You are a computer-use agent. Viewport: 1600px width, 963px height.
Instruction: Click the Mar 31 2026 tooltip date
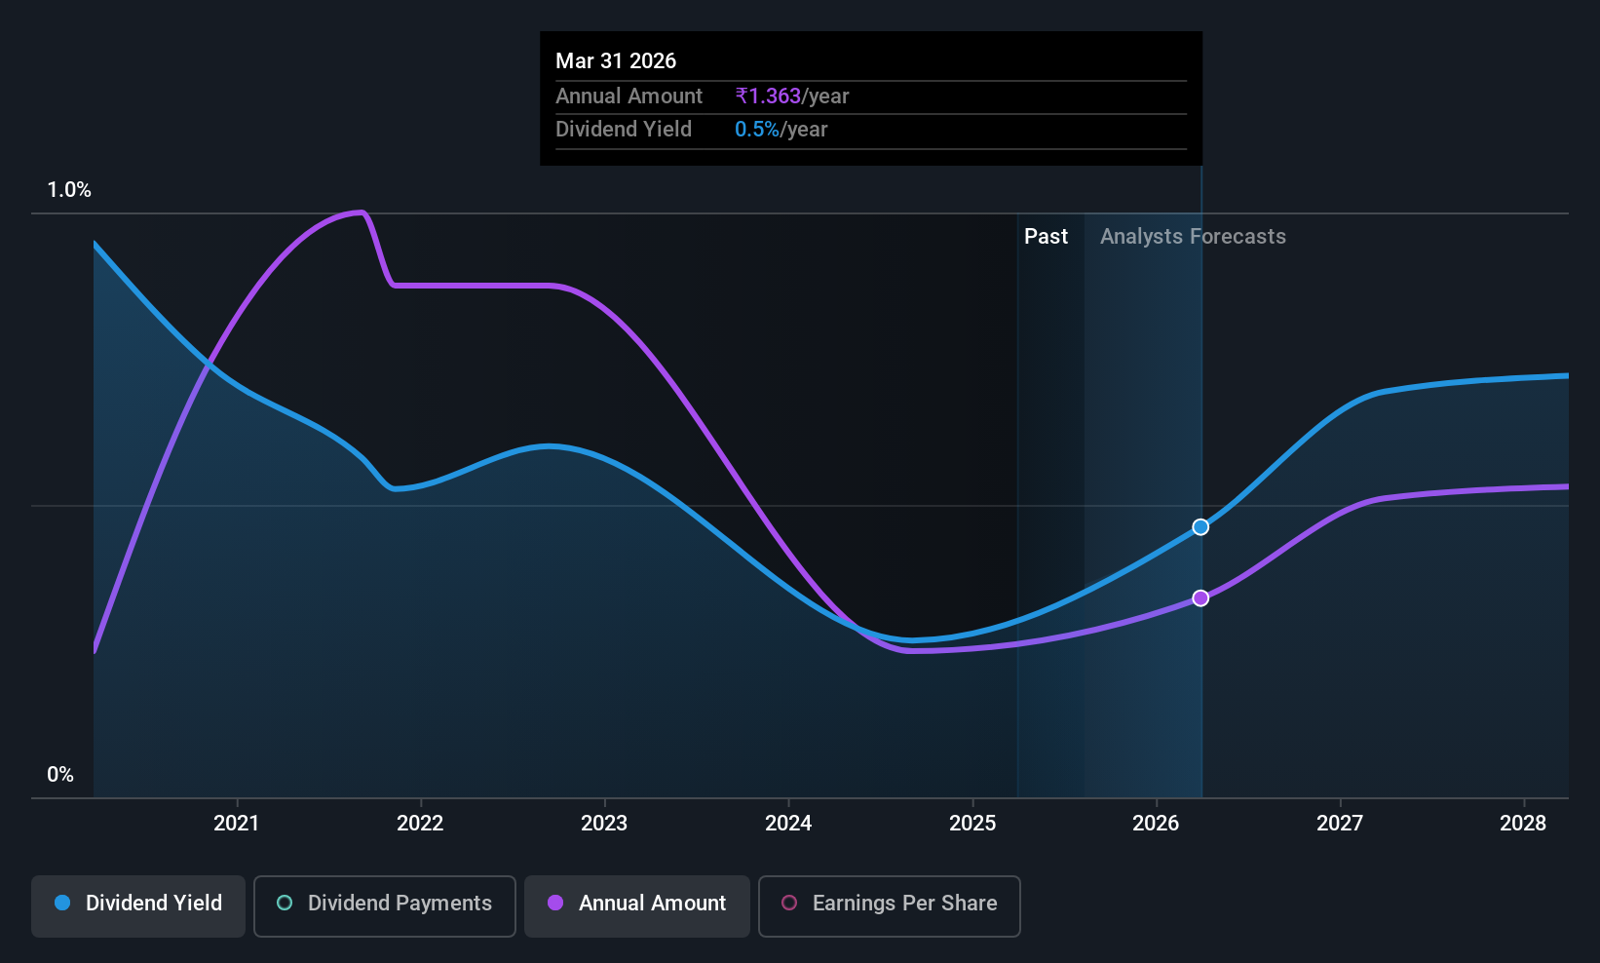616,61
